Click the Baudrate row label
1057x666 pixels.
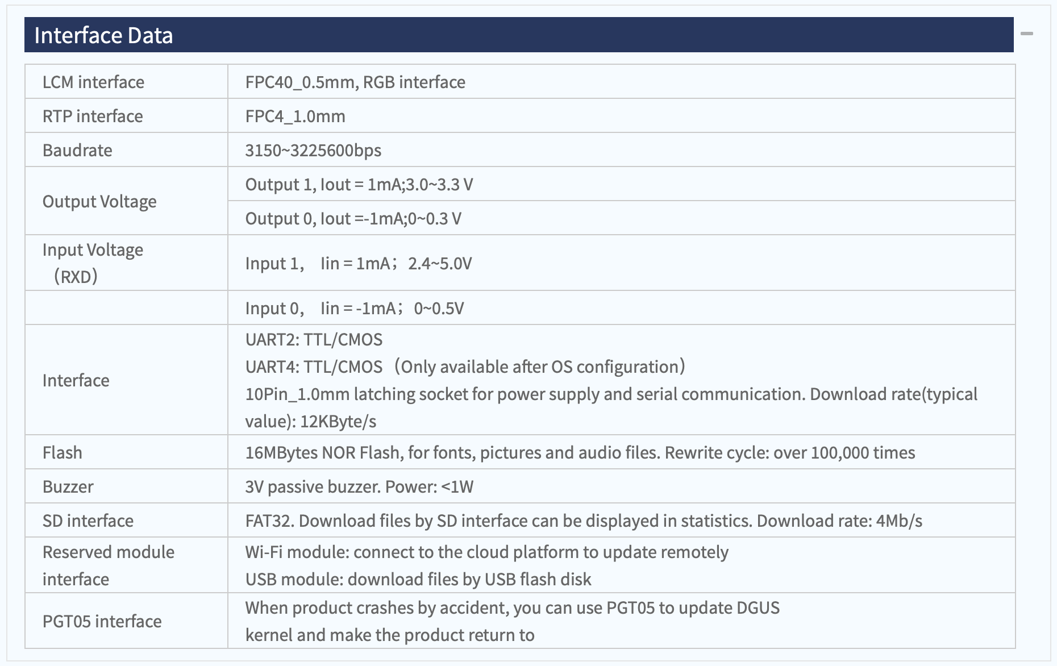pos(77,150)
